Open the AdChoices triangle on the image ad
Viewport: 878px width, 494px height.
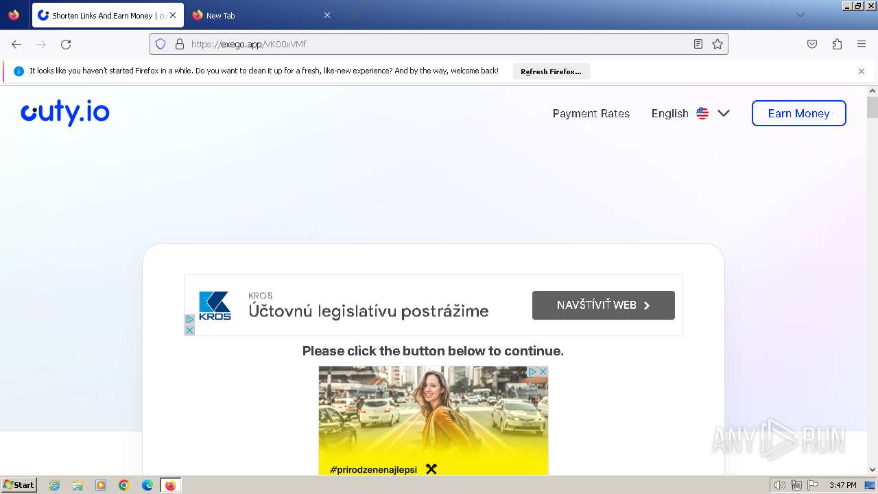pos(532,371)
